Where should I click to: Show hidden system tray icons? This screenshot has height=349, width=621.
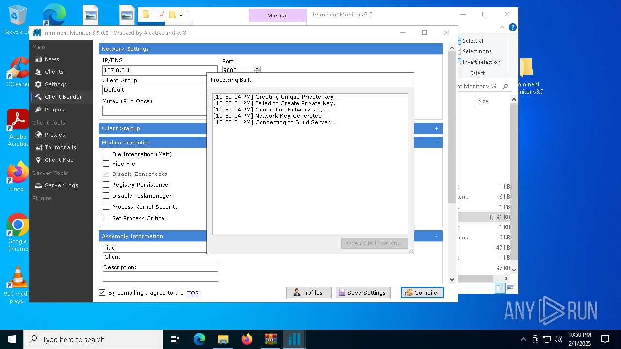pos(523,339)
